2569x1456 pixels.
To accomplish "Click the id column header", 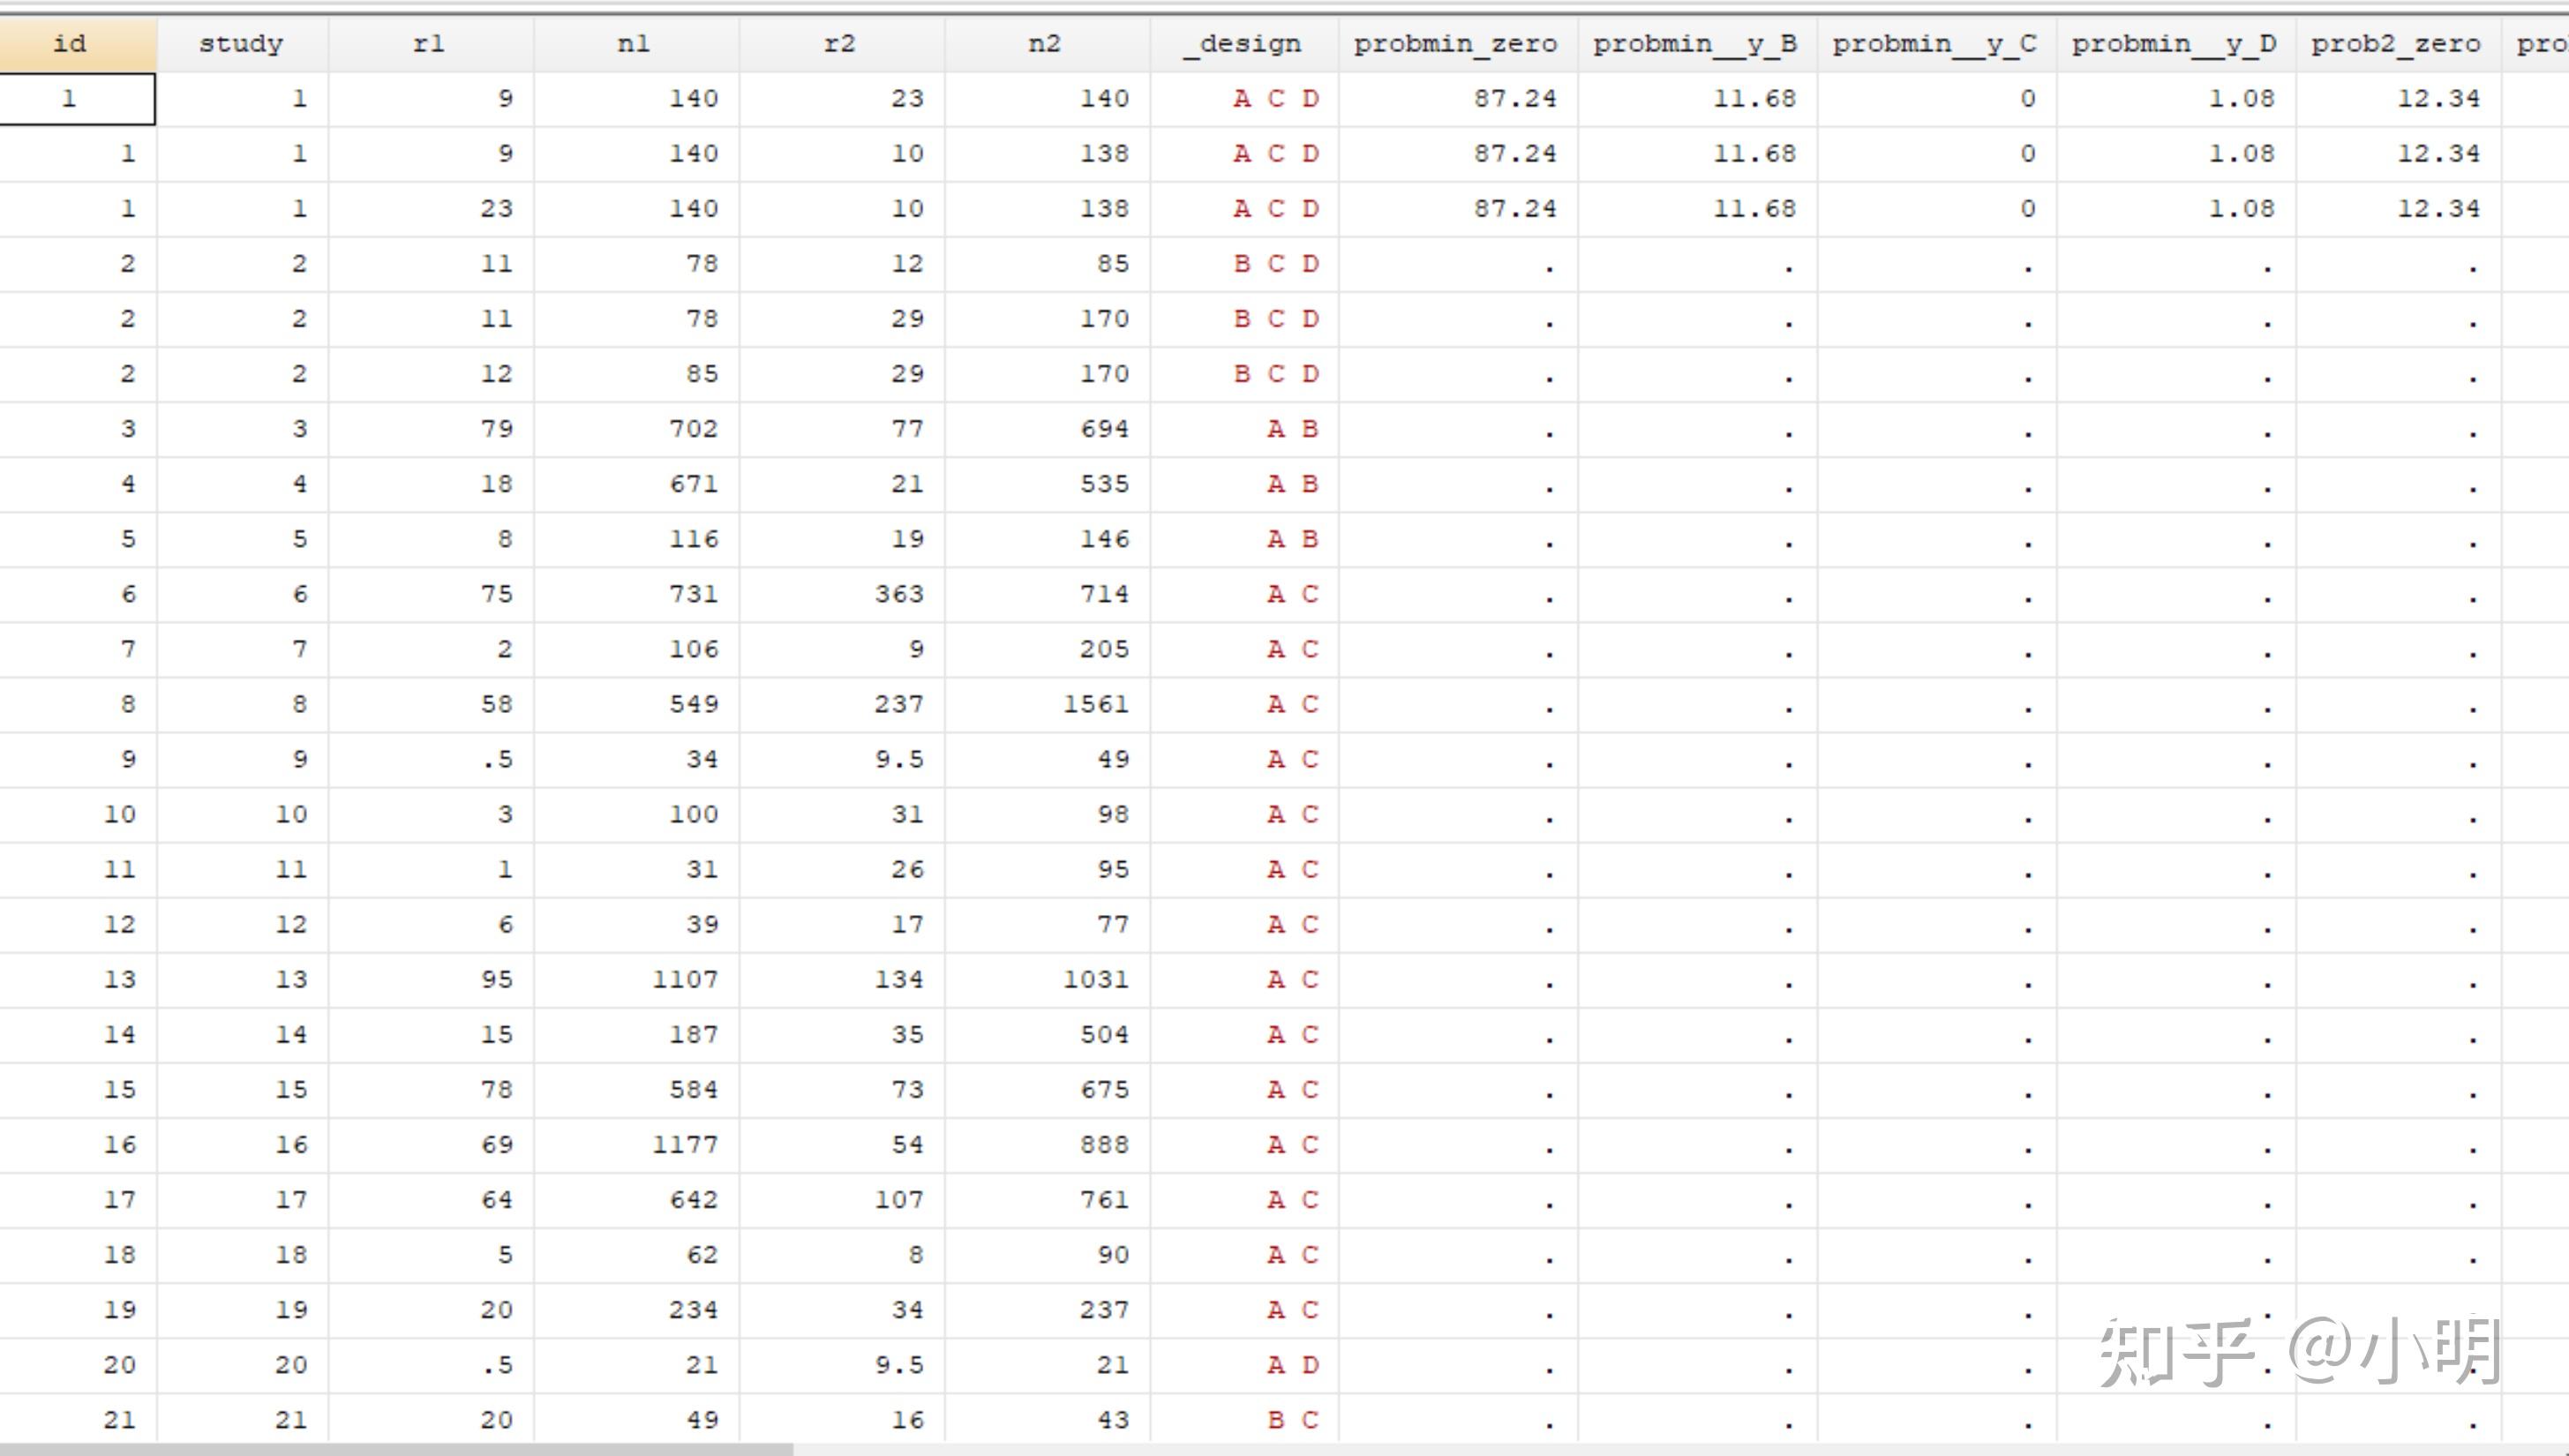I will point(70,44).
